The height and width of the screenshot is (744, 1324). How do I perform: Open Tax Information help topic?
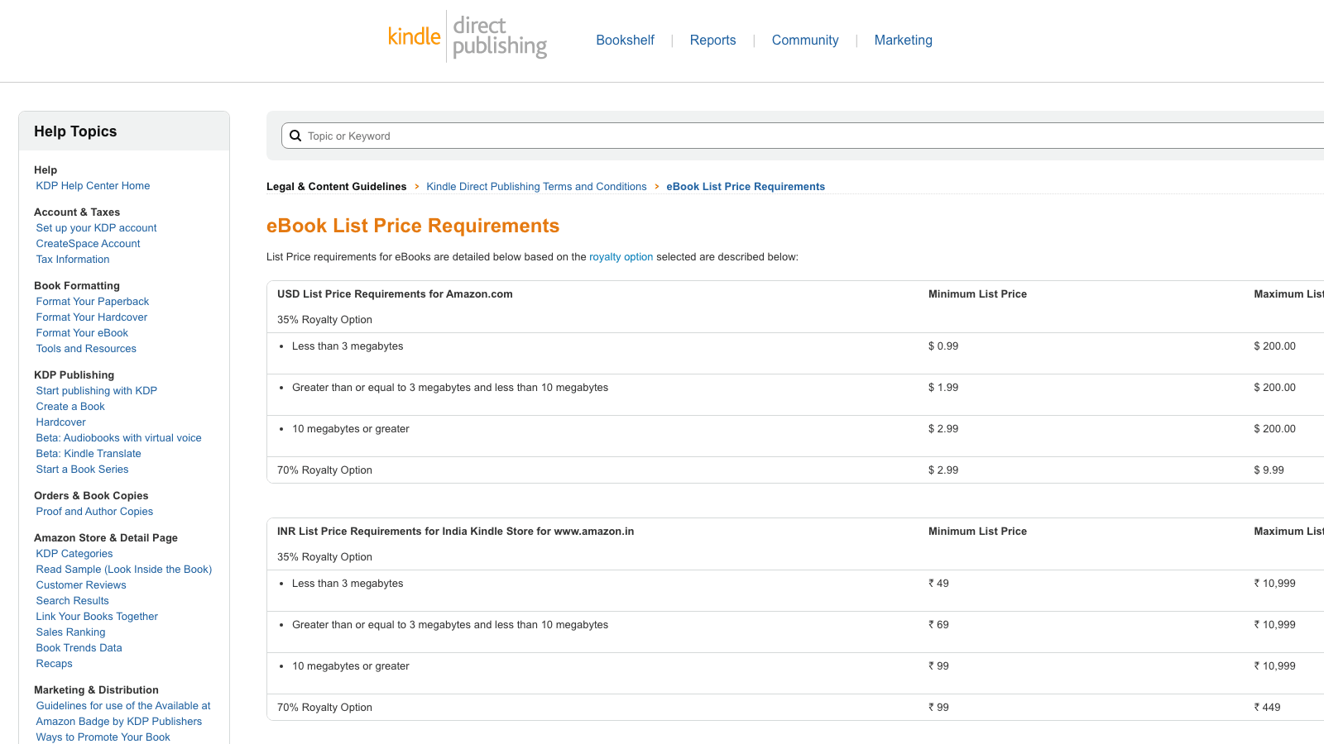pyautogui.click(x=73, y=260)
